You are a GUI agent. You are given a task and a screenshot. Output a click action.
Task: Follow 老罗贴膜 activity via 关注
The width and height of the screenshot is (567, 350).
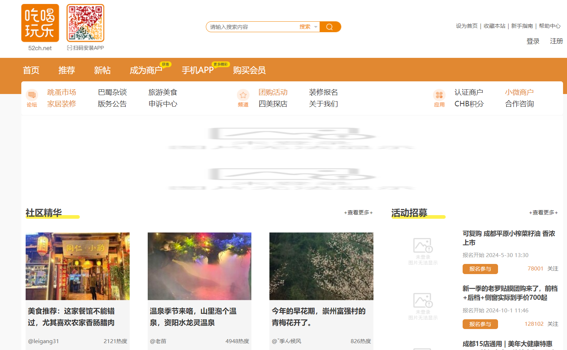point(553,324)
